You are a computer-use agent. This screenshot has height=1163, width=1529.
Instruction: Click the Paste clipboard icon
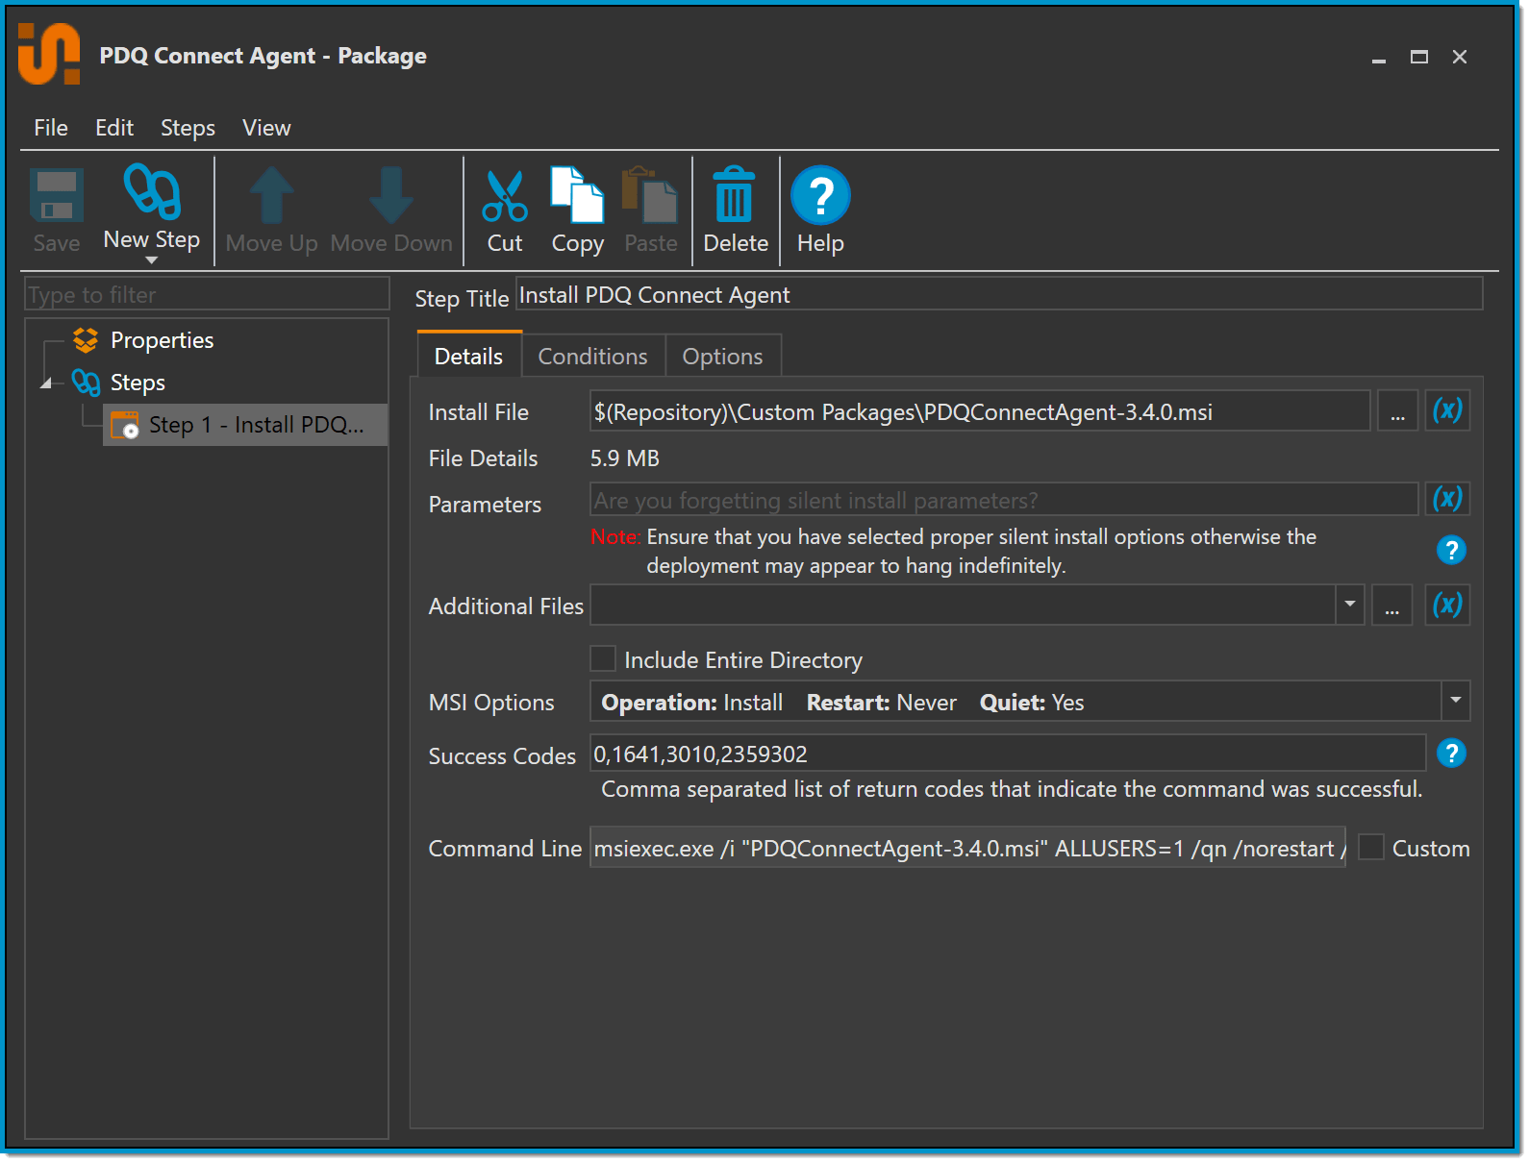click(650, 195)
